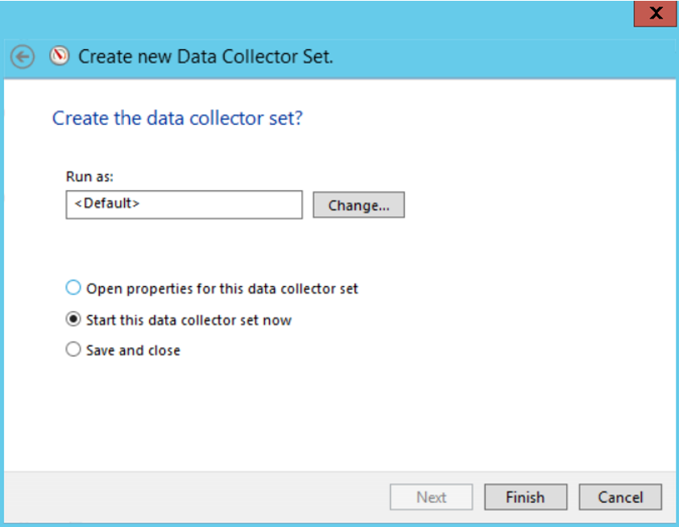Screen dimensions: 679x527
Task: Click the 'Start this data collector set now' label text
Action: [x=188, y=320]
